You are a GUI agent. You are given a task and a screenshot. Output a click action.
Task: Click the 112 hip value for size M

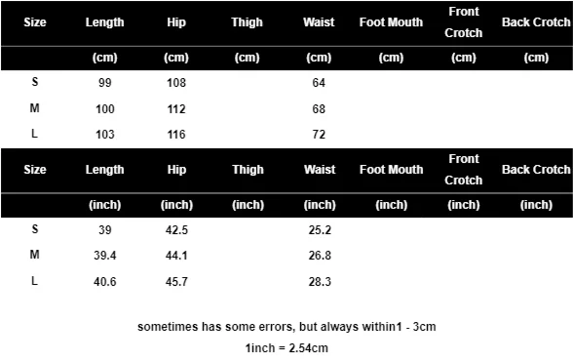(x=176, y=109)
